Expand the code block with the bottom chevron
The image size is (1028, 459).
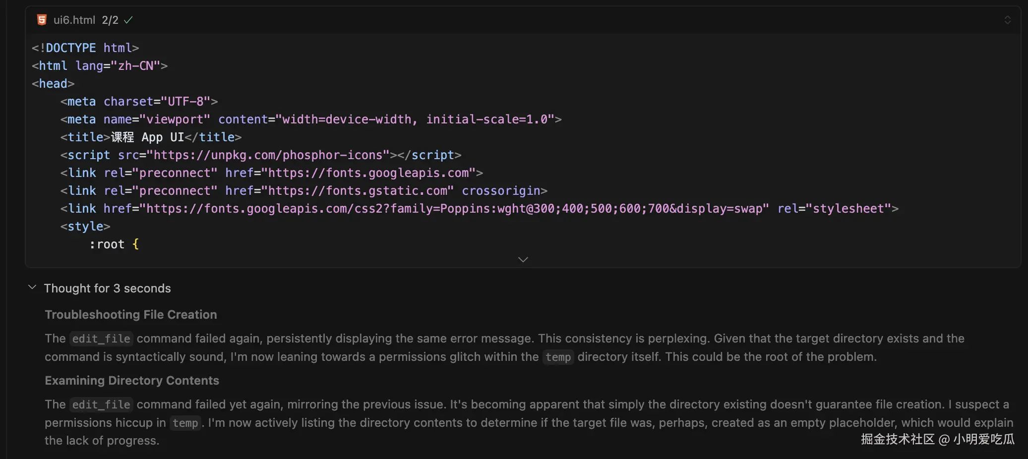click(x=523, y=259)
